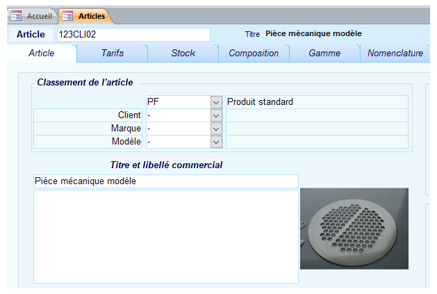Viewport: 437px width, 294px height.
Task: Click the Articles tab form icon
Action: [68, 15]
